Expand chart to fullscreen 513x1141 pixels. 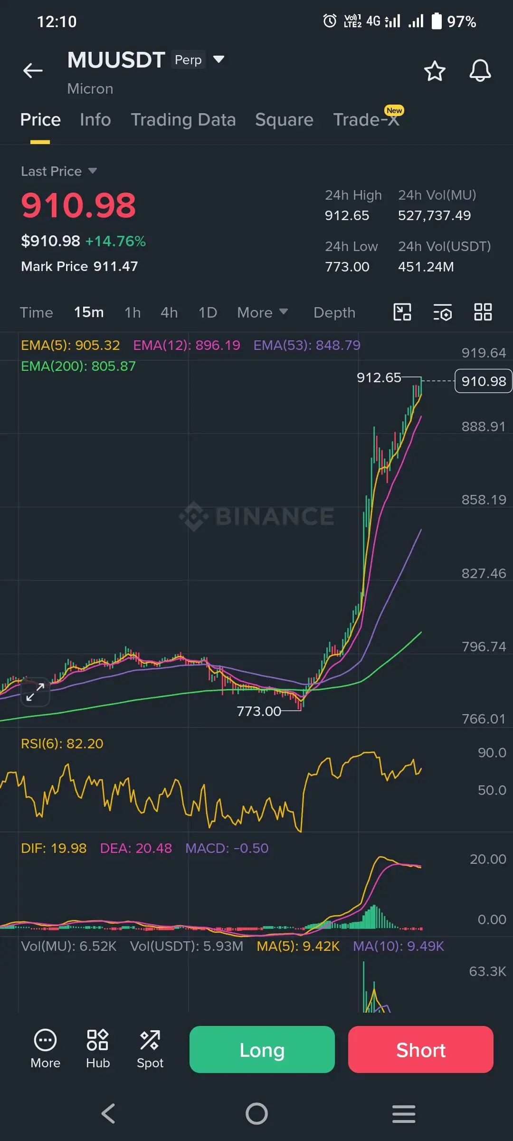[x=35, y=692]
